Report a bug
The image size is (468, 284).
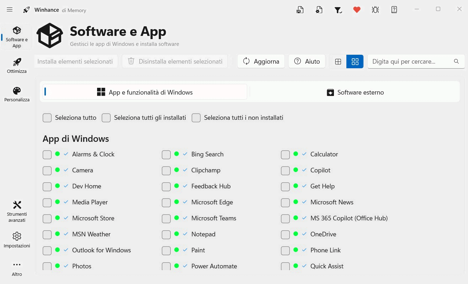375,10
